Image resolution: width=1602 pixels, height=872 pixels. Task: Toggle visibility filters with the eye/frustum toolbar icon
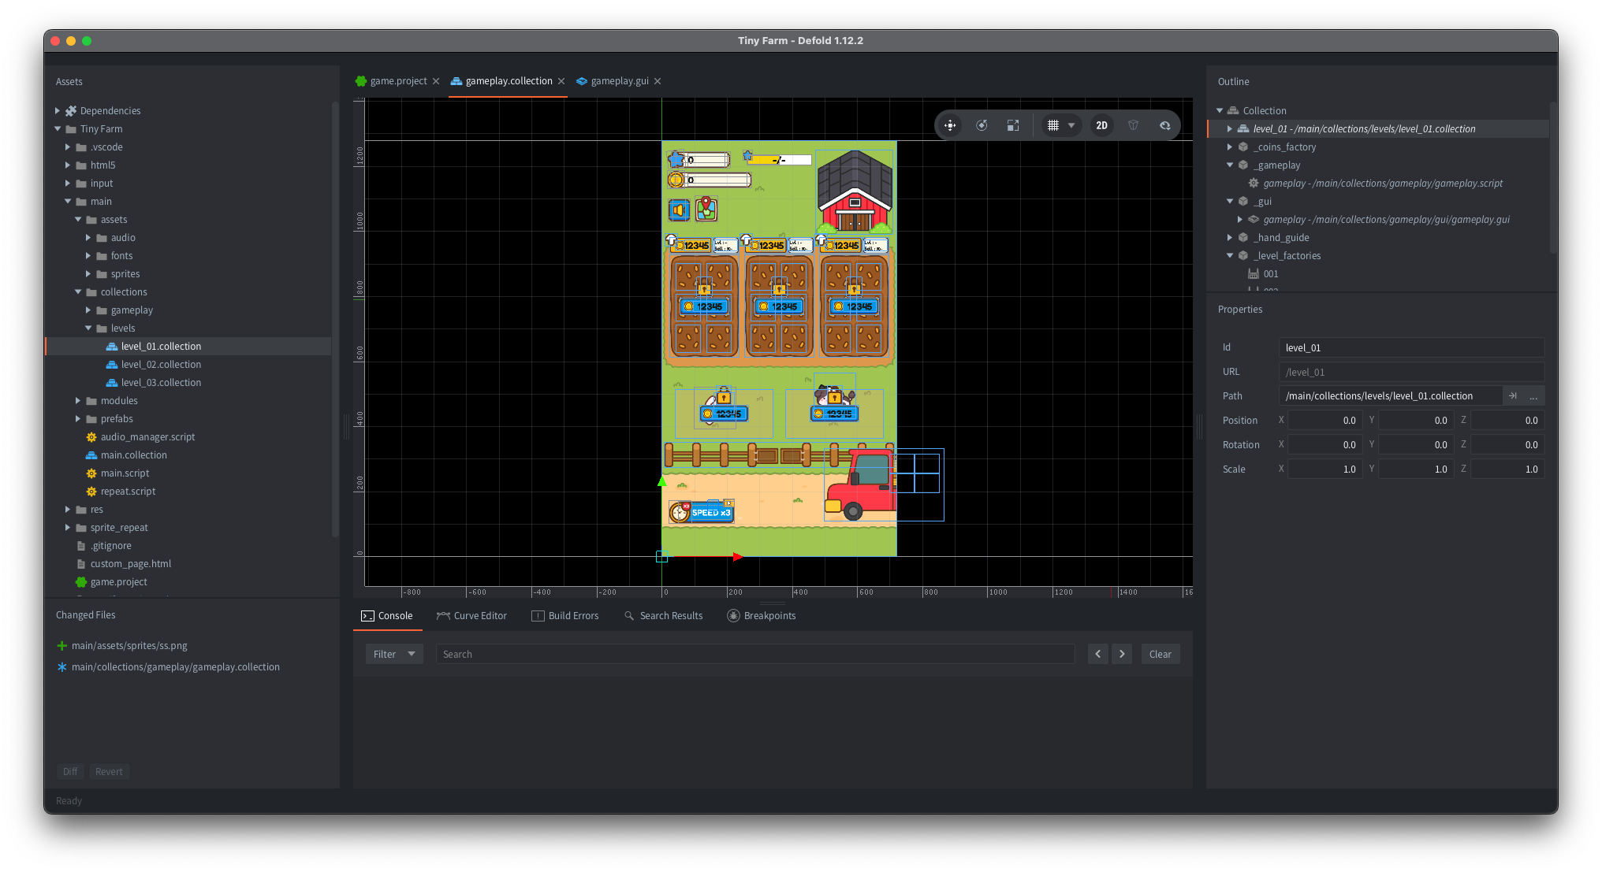pyautogui.click(x=1133, y=125)
